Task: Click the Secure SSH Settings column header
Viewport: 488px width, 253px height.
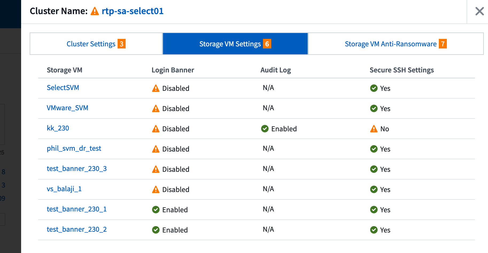Action: (x=401, y=70)
